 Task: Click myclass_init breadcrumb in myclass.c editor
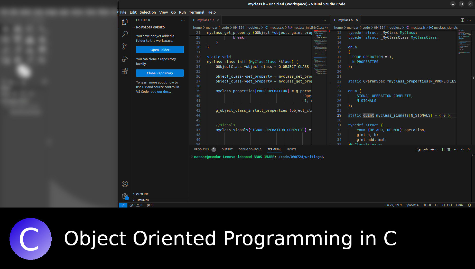308,27
